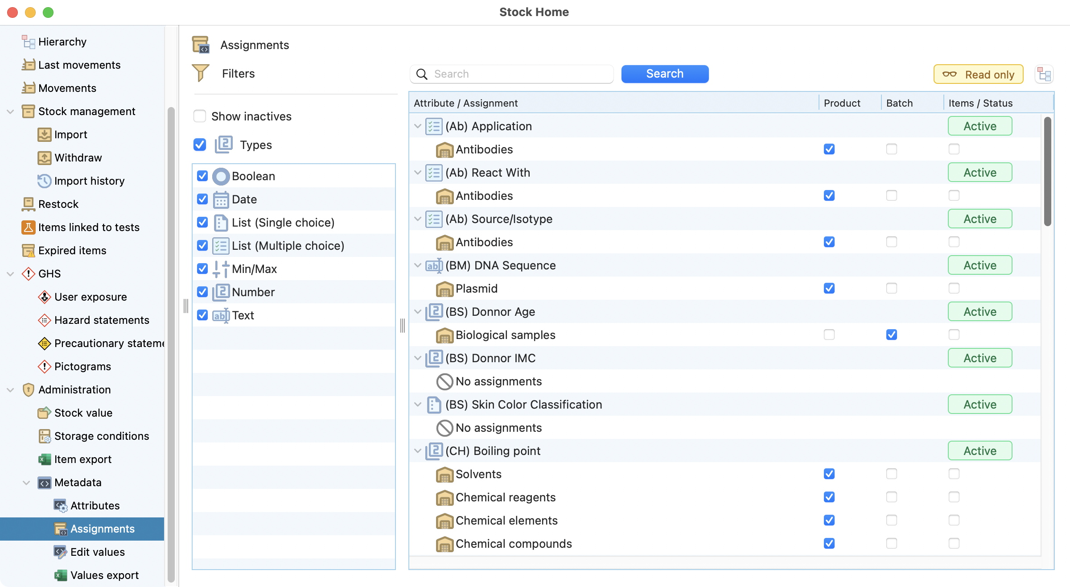Click the Import history clock icon

(44, 181)
